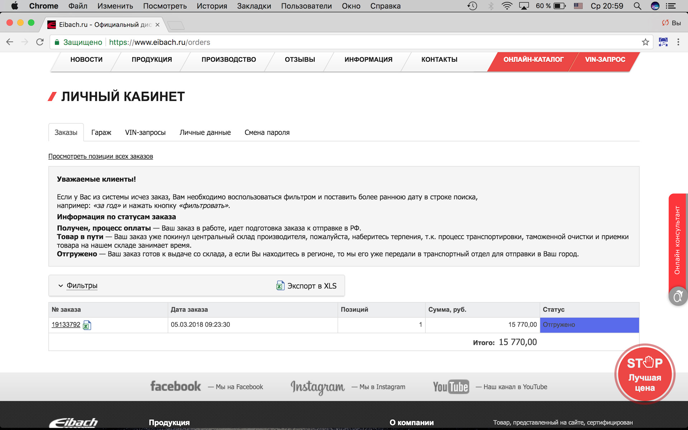Click the secure padlock icon
Screen dimensions: 688x430
click(x=57, y=42)
